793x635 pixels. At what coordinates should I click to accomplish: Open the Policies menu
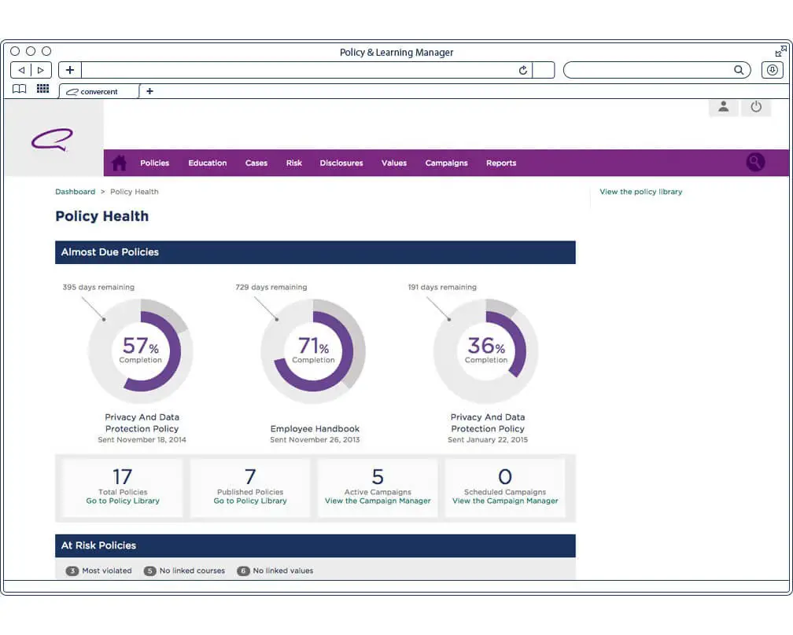click(x=155, y=163)
